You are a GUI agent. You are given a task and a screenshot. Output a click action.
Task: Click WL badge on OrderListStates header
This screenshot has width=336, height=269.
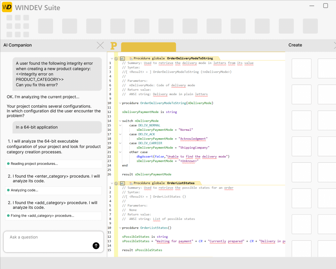coord(122,183)
